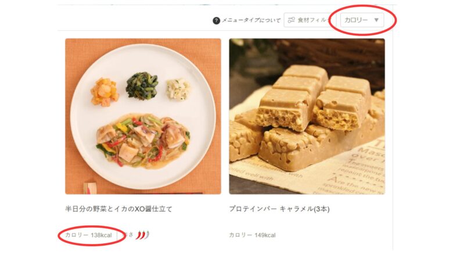The width and height of the screenshot is (453, 255).
Task: Click the dropdown arrow beside カロリー
Action: point(376,20)
